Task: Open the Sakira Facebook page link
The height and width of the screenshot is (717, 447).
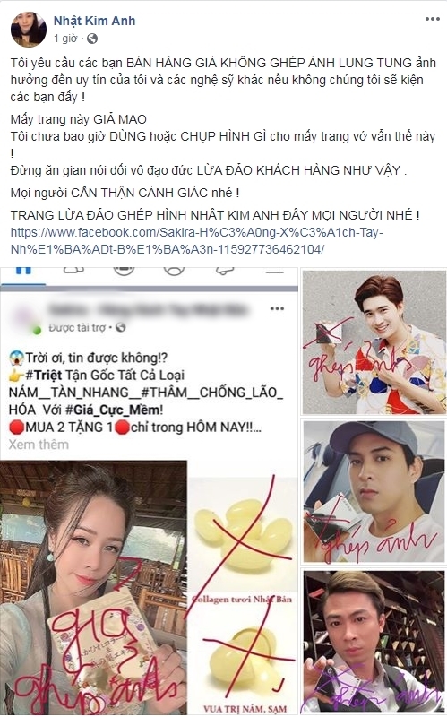Action: [196, 241]
